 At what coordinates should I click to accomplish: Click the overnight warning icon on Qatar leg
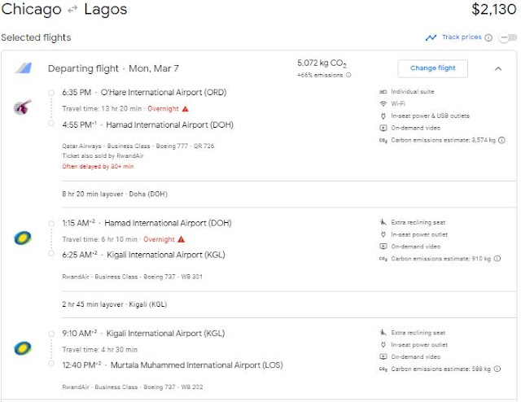tap(185, 108)
